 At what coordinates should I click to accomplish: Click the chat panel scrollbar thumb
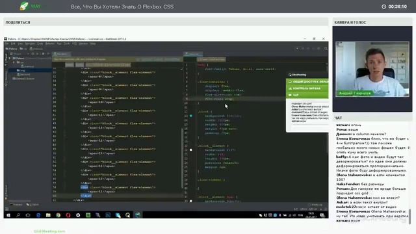[410, 216]
